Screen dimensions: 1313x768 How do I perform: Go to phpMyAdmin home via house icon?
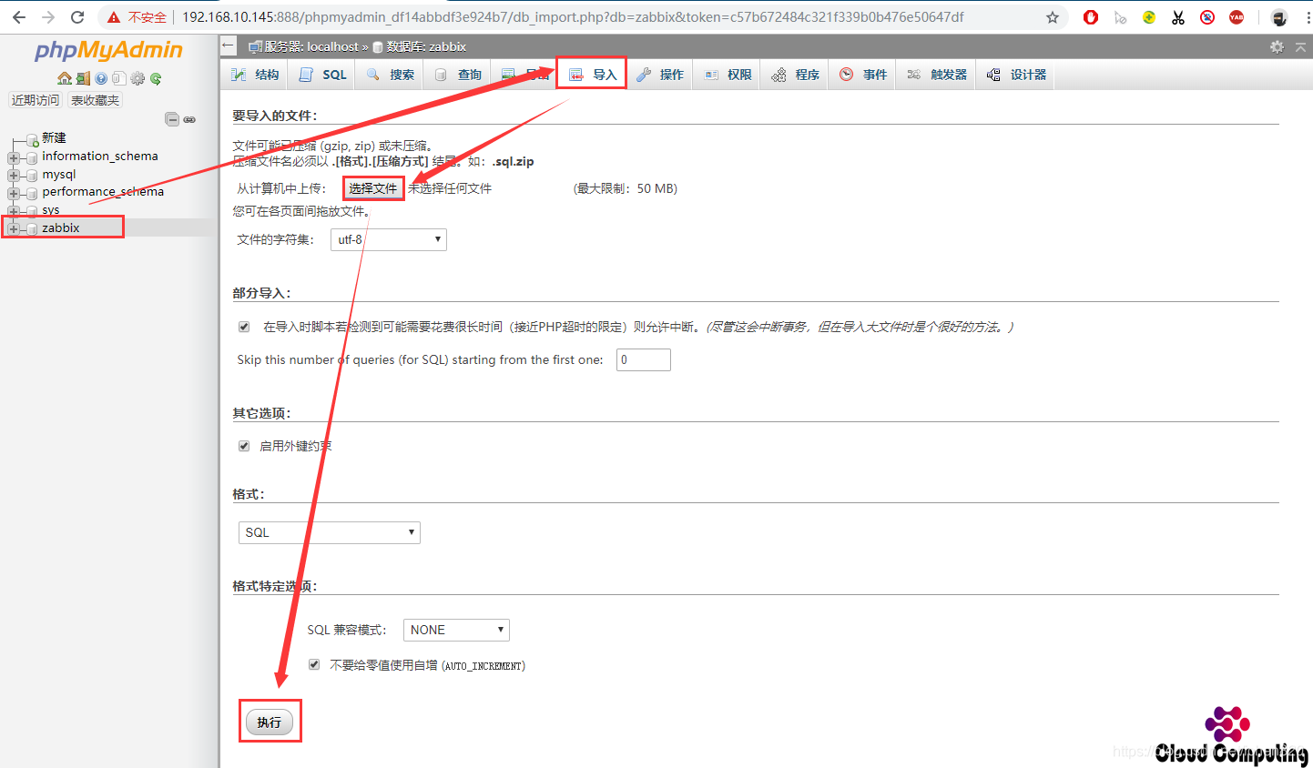point(64,78)
